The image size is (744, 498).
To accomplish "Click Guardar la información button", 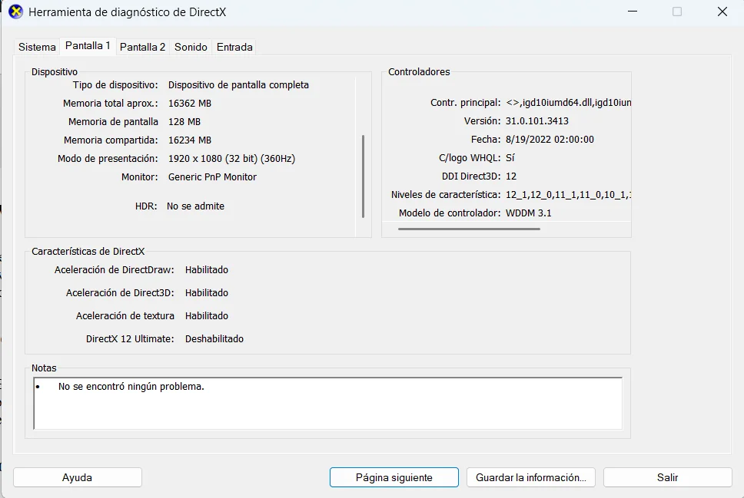I will click(531, 477).
